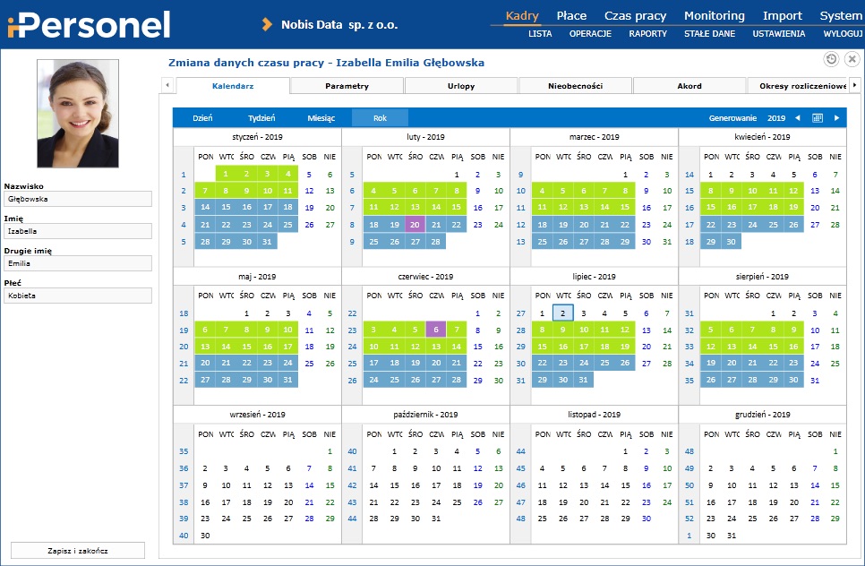Click the orange chevron beside Nobis Data

pos(267,25)
